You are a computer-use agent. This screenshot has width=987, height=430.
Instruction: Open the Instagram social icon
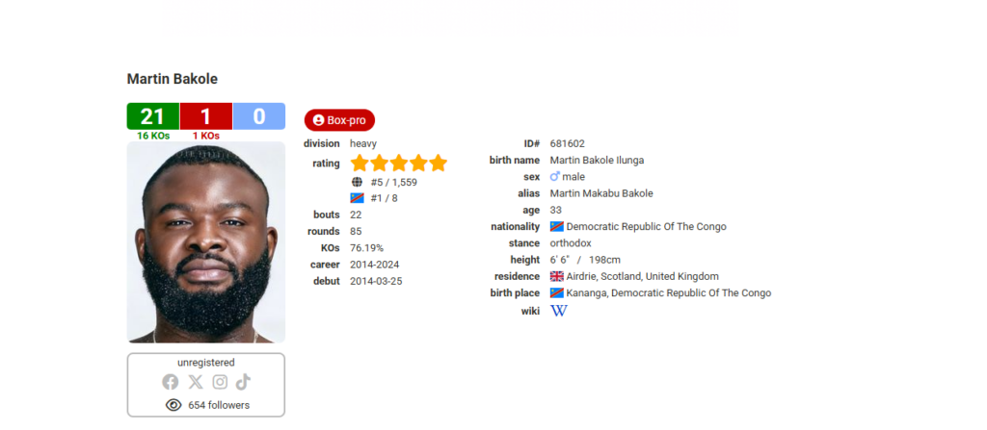(220, 382)
